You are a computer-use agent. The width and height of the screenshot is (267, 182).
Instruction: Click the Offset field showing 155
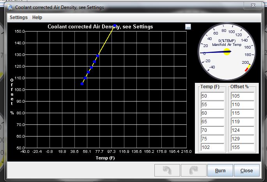click(242, 147)
